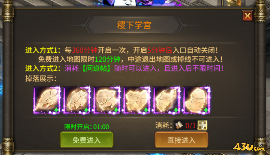Open the 43u.com logo watermark
The image size is (270, 155).
click(249, 147)
